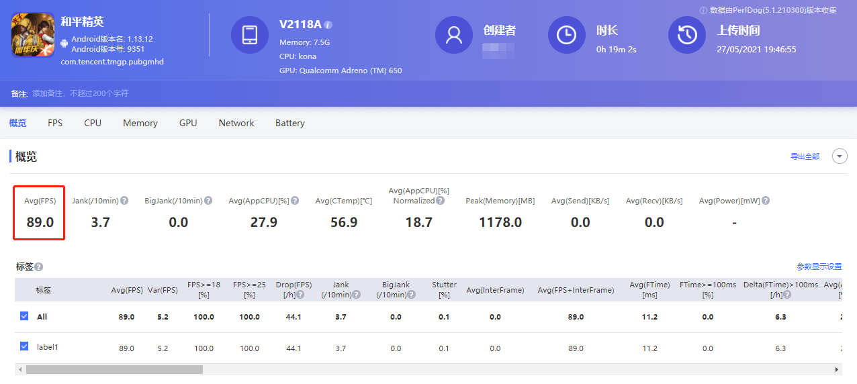Click the Avg(AppCPU) value 27.9

coord(264,222)
